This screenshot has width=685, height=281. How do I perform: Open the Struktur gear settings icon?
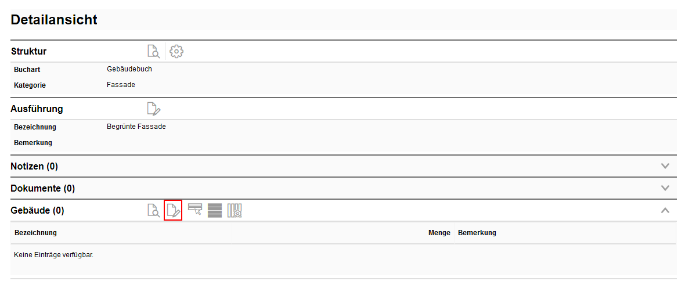[x=176, y=51]
